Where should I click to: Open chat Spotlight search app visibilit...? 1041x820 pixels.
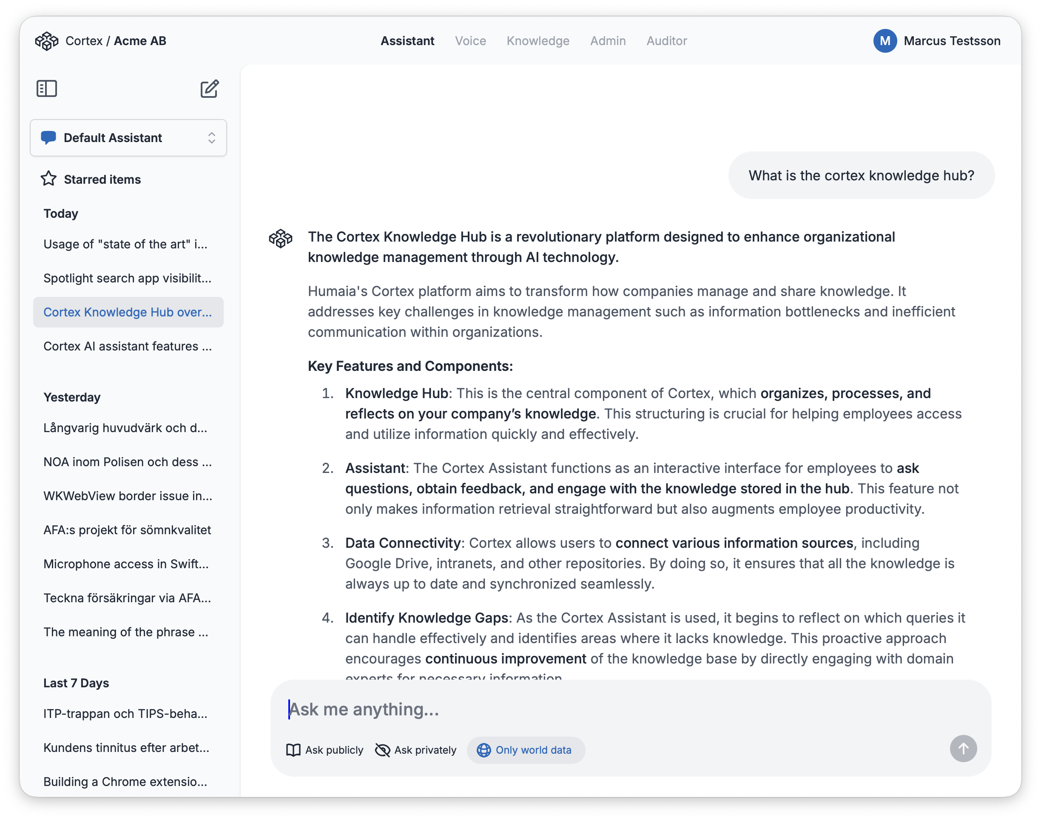(128, 278)
